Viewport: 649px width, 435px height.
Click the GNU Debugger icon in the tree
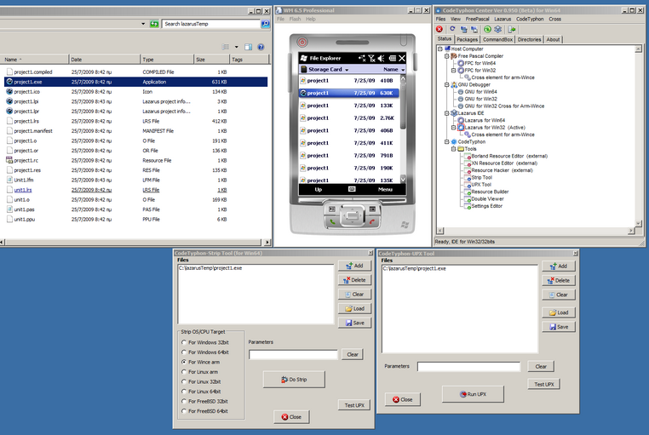[x=454, y=84]
